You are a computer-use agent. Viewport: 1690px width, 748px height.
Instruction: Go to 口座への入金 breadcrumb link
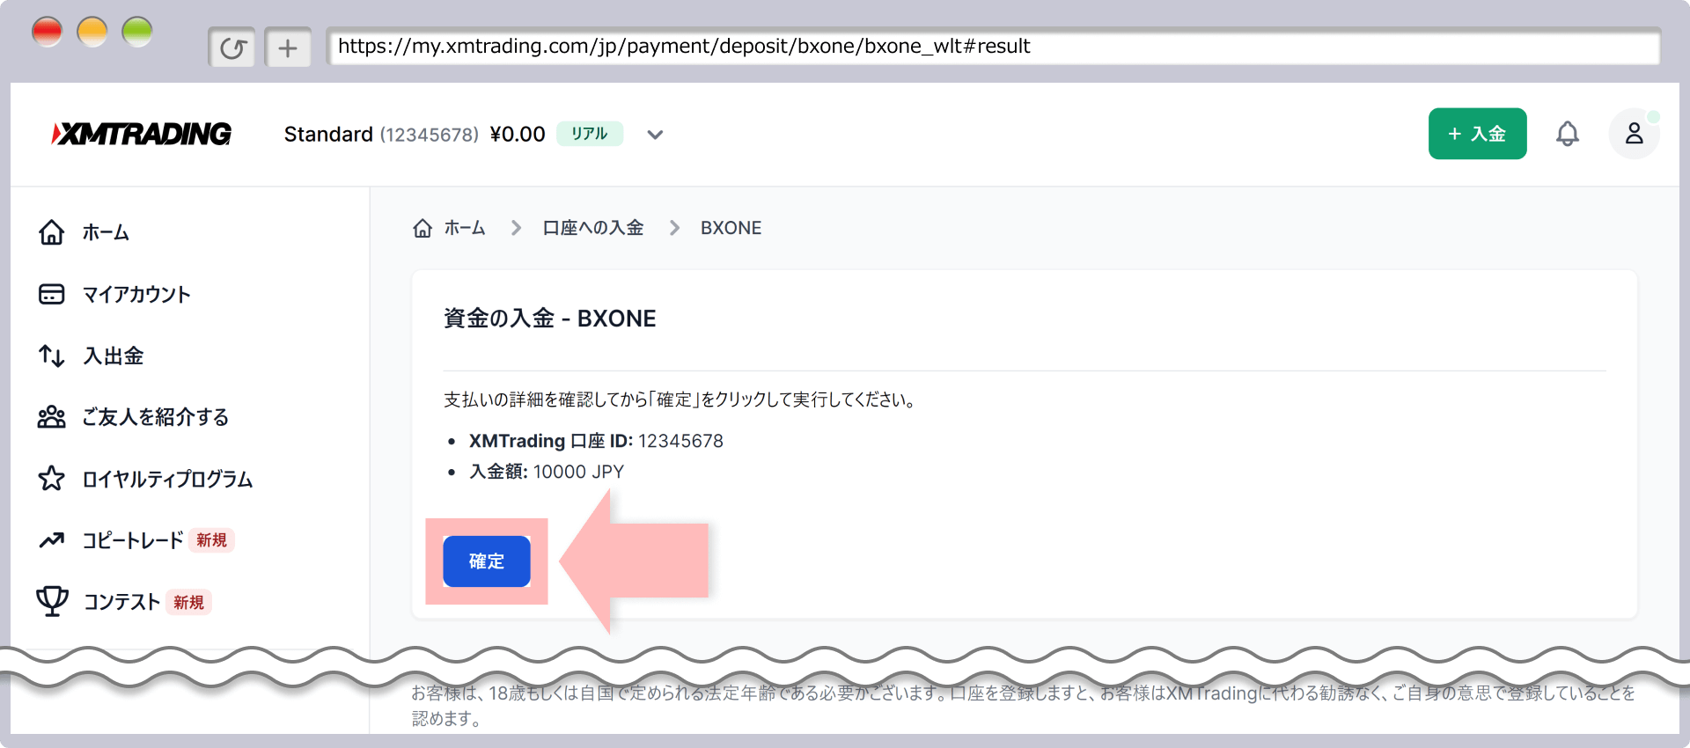pyautogui.click(x=592, y=228)
